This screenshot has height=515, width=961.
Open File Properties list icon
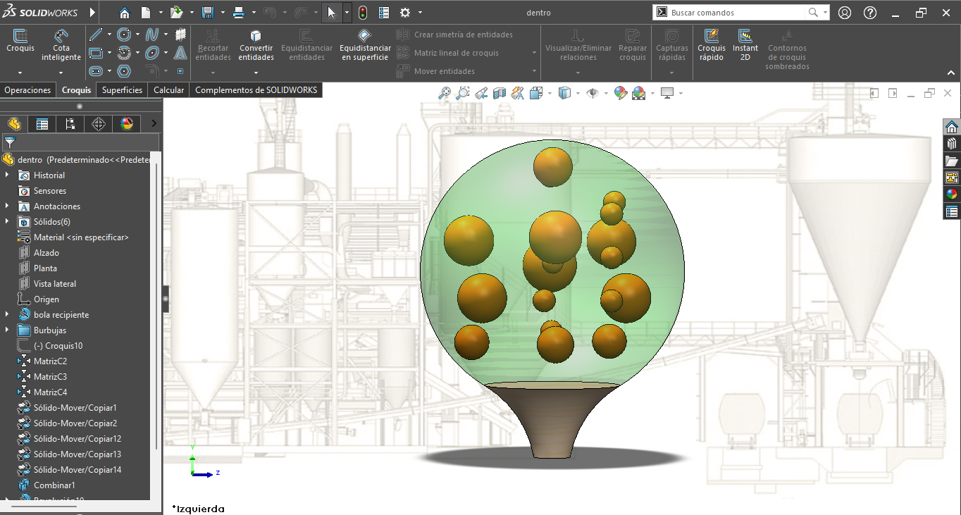point(384,13)
